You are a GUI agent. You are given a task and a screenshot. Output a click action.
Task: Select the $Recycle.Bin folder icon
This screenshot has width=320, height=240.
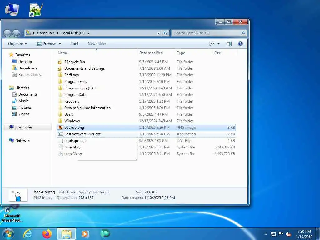click(60, 62)
